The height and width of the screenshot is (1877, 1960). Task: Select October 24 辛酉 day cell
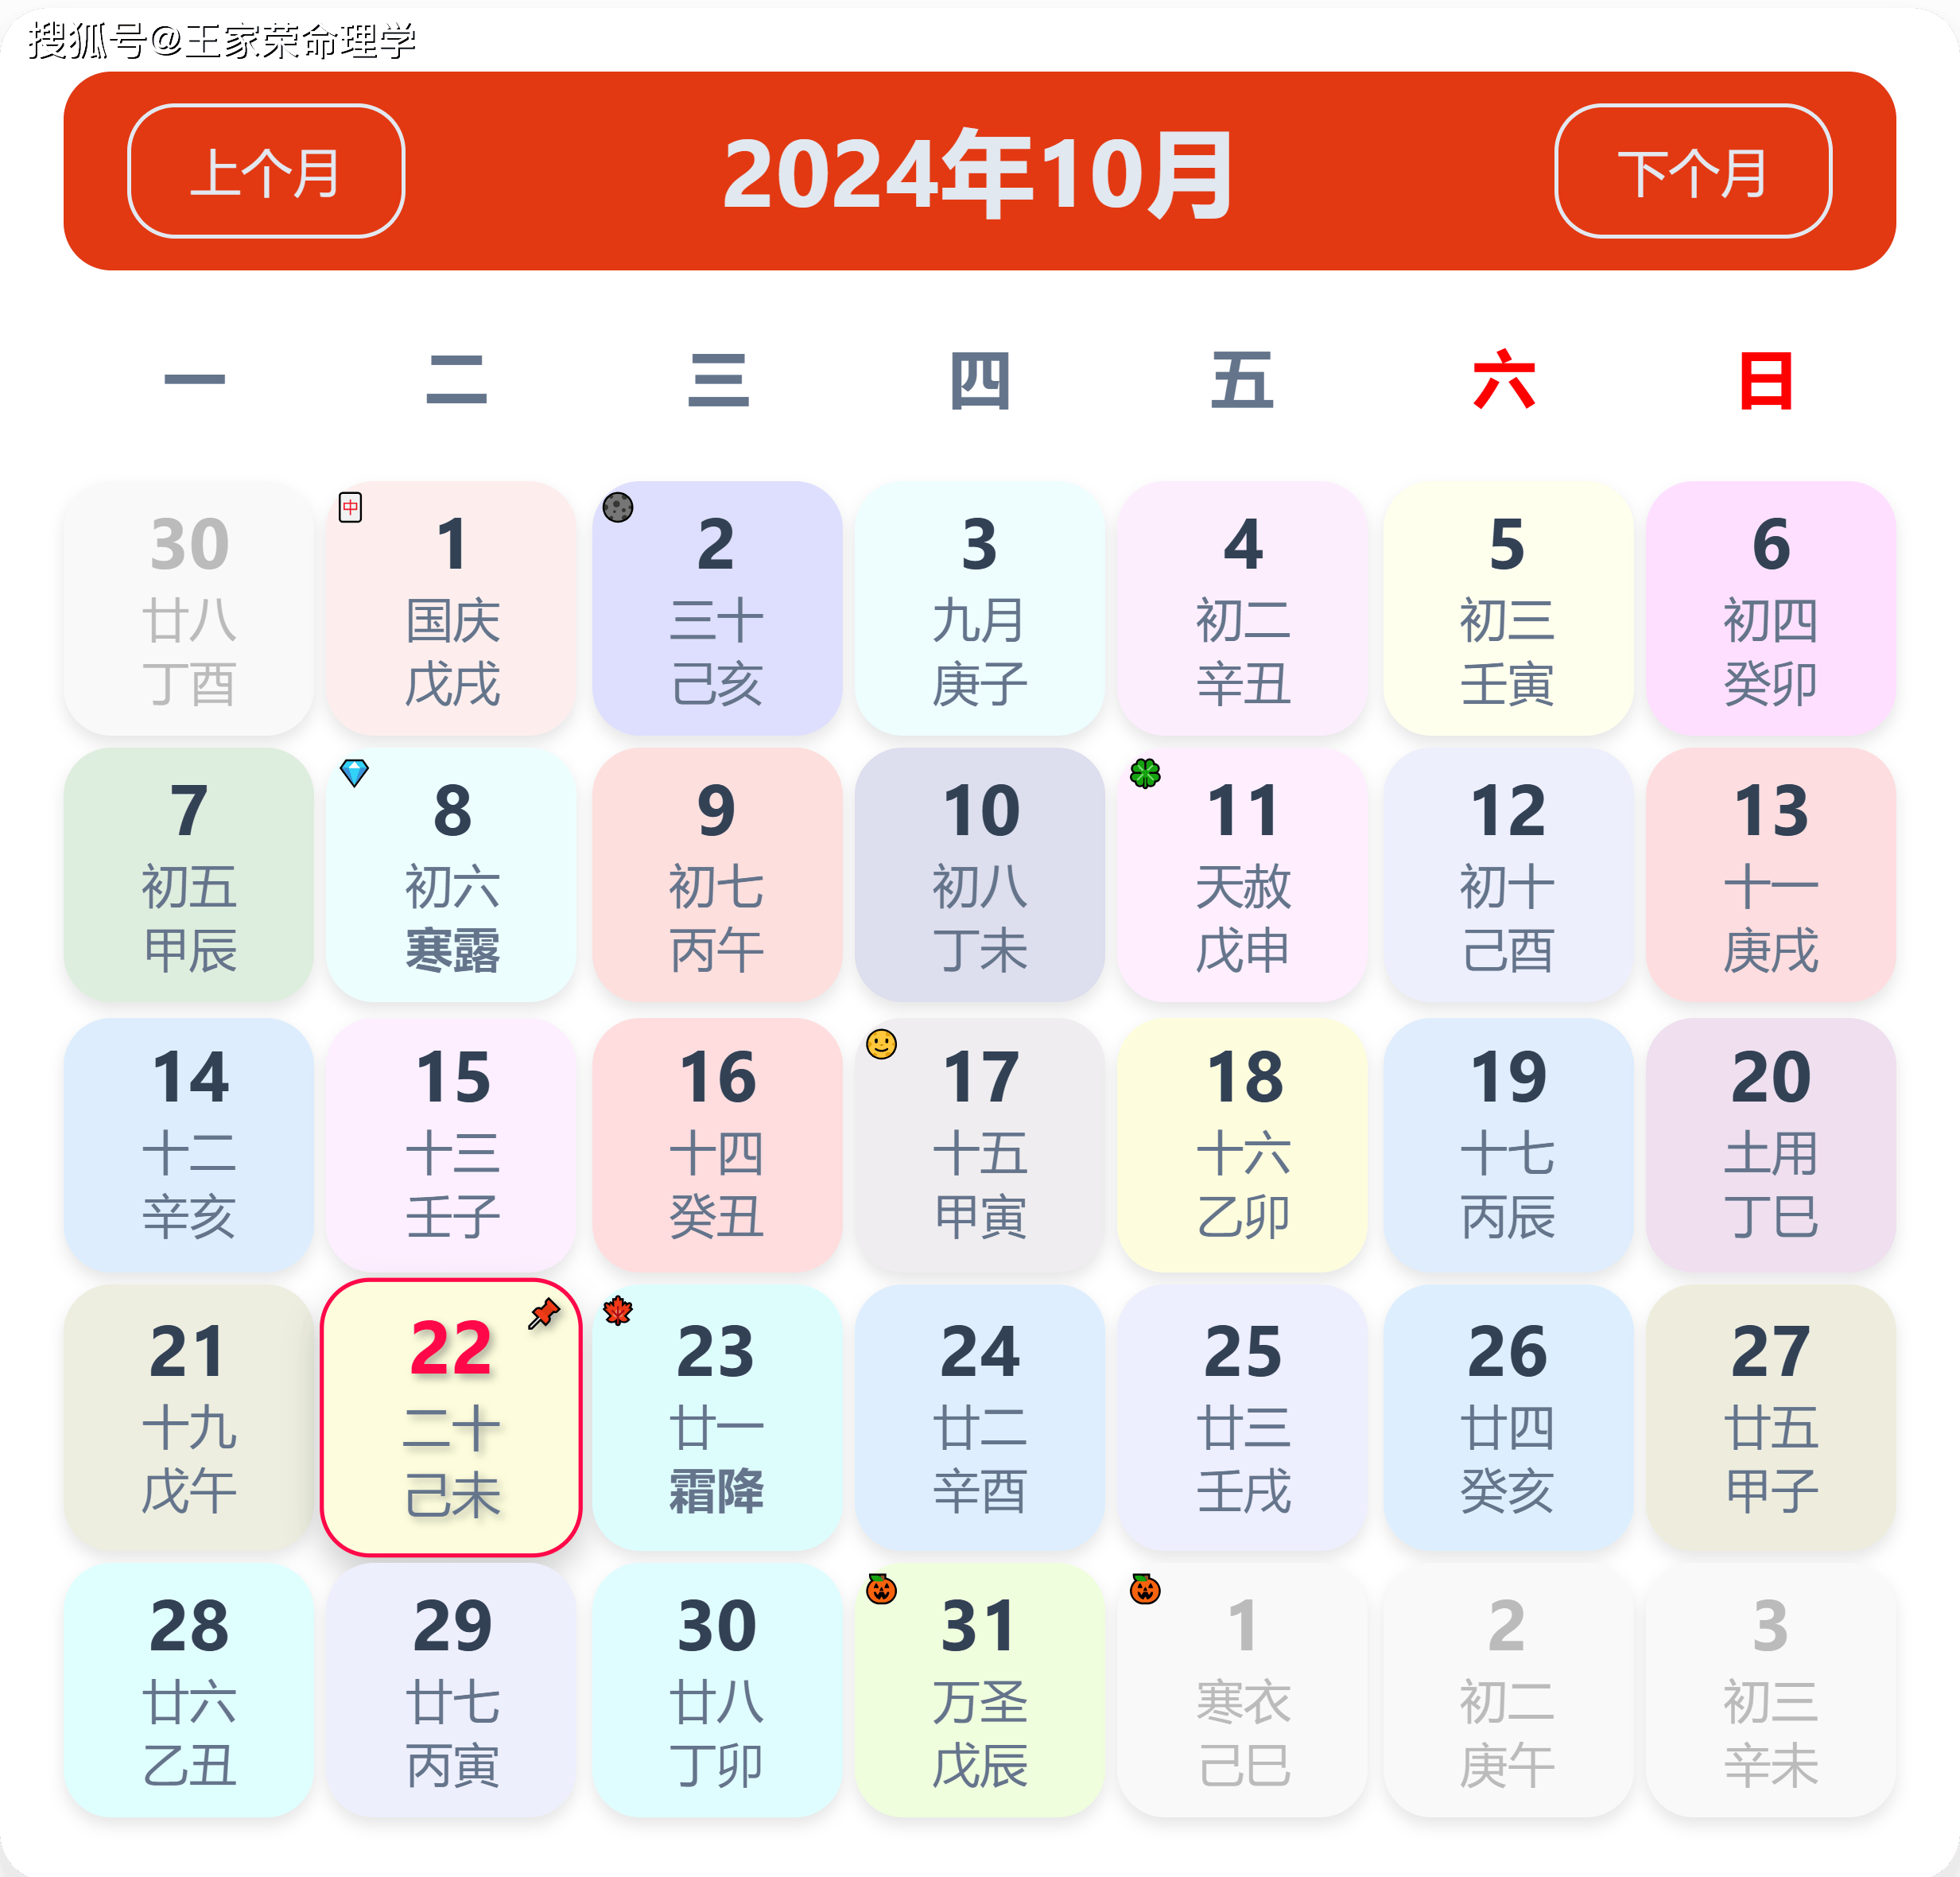point(980,1418)
